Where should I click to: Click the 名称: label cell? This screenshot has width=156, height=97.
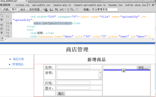coord(50,67)
